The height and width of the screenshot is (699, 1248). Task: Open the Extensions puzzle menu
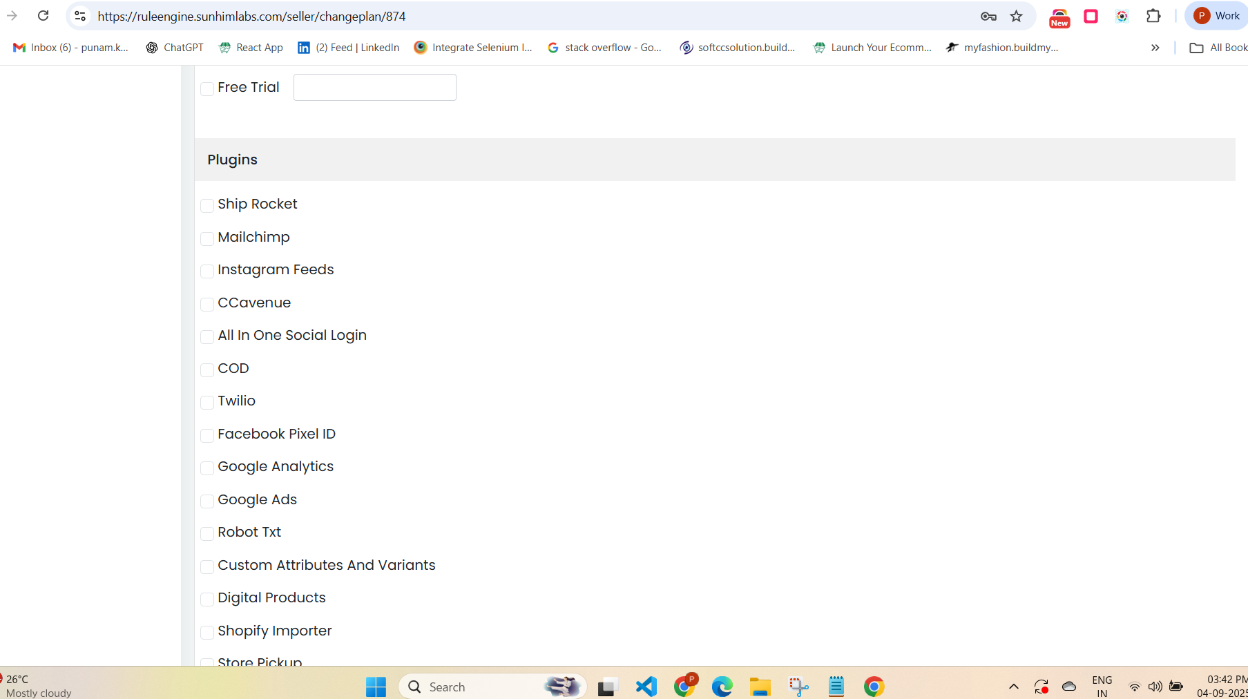1153,16
